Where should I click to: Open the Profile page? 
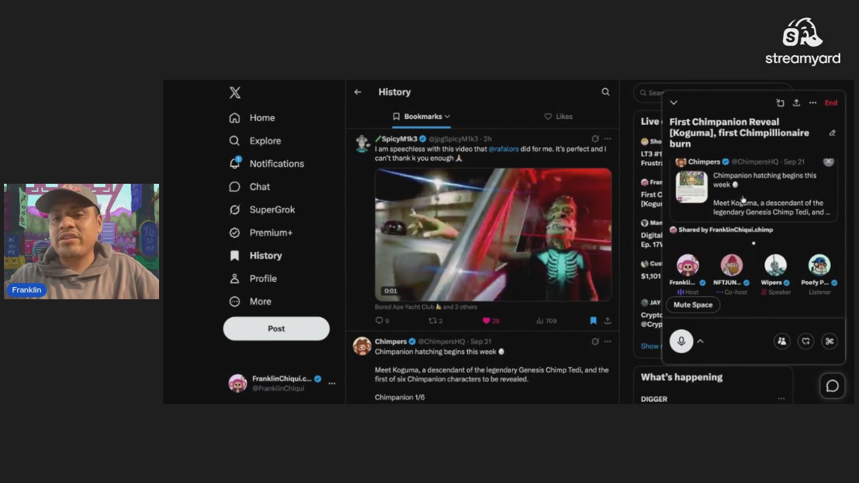(x=253, y=278)
